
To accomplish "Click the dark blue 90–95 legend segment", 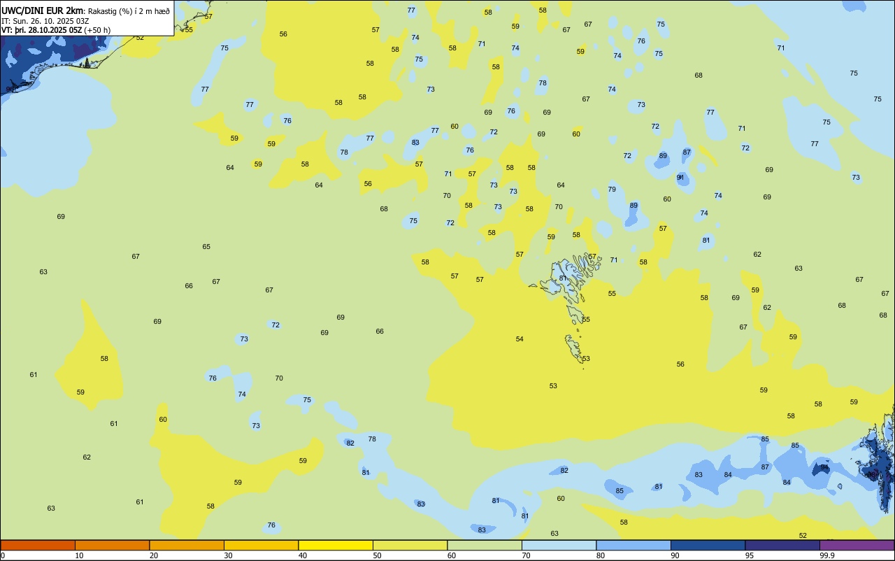I will [x=708, y=546].
